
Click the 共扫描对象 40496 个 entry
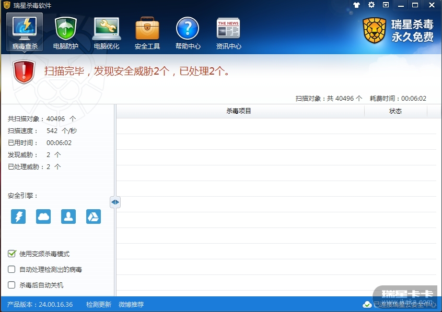pos(42,119)
